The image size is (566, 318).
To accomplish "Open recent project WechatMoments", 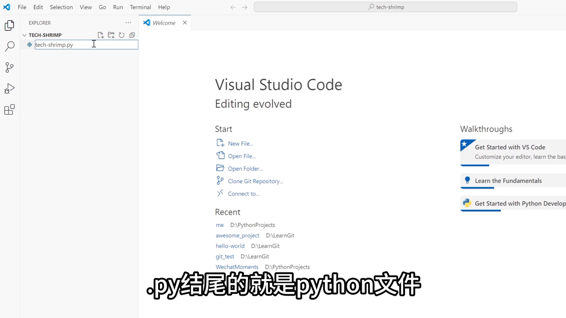I will pyautogui.click(x=237, y=267).
